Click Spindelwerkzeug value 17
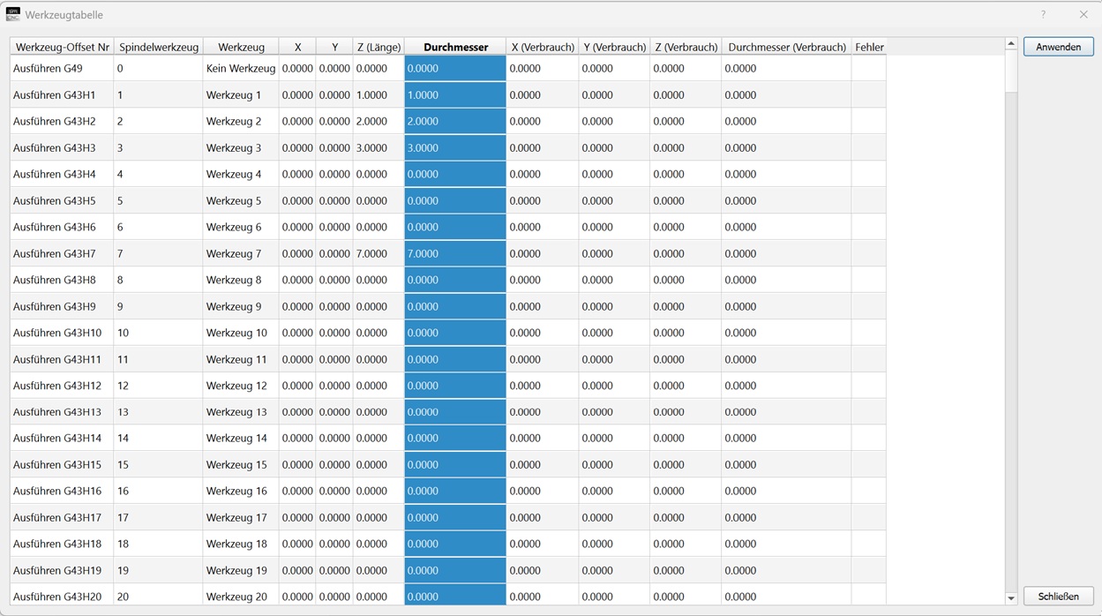Screen dimensions: 1102x616 (x=158, y=517)
